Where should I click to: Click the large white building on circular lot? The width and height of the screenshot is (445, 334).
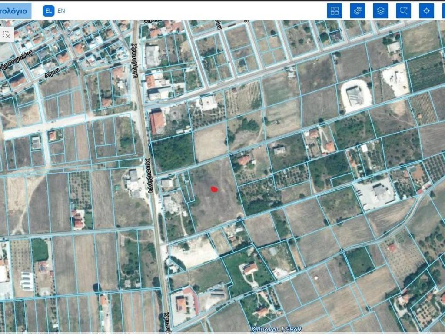(355, 95)
